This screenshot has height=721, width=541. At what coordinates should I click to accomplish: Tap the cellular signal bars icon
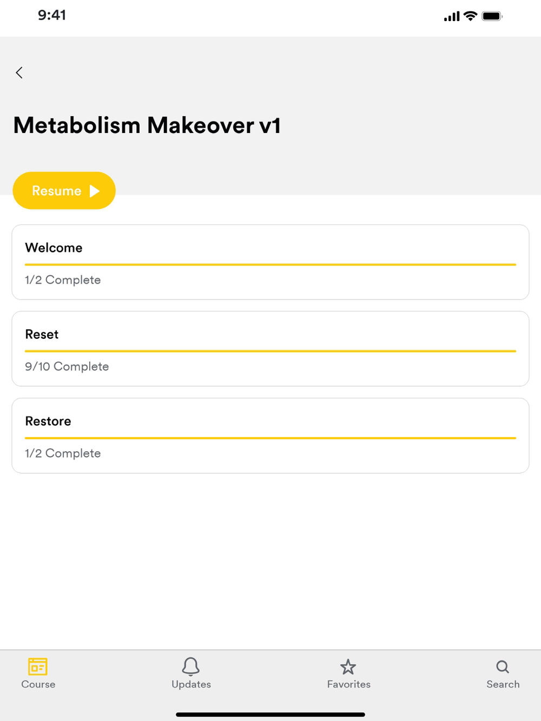click(452, 17)
